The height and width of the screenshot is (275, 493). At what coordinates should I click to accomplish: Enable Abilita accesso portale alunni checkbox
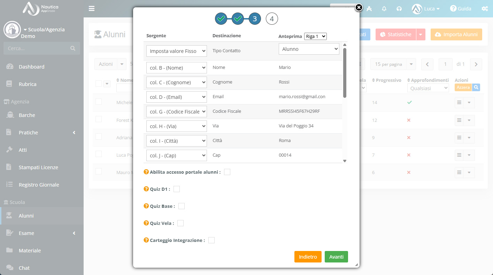pyautogui.click(x=227, y=172)
